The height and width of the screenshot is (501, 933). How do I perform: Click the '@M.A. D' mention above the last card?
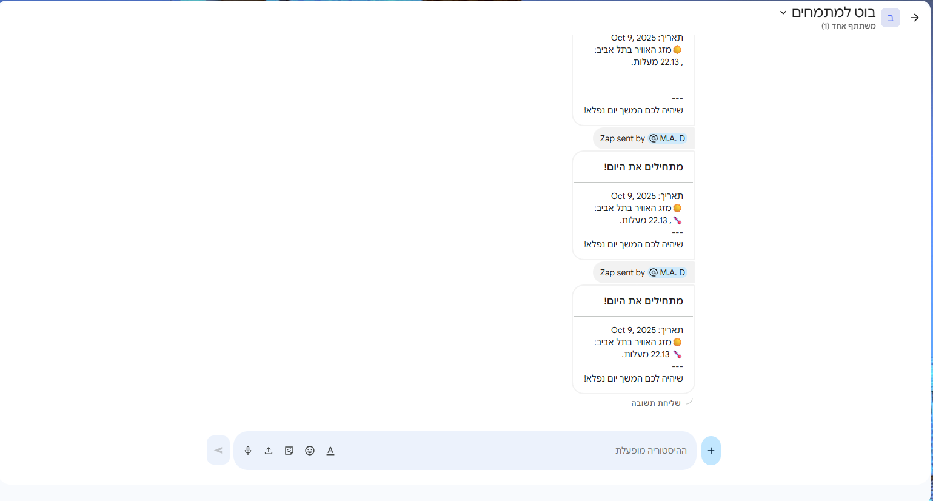pos(667,272)
